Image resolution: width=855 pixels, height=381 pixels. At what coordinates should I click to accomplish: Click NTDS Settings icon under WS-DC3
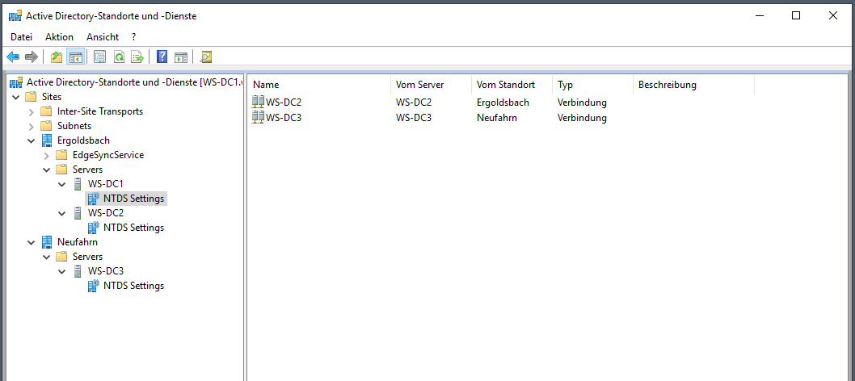tap(93, 286)
